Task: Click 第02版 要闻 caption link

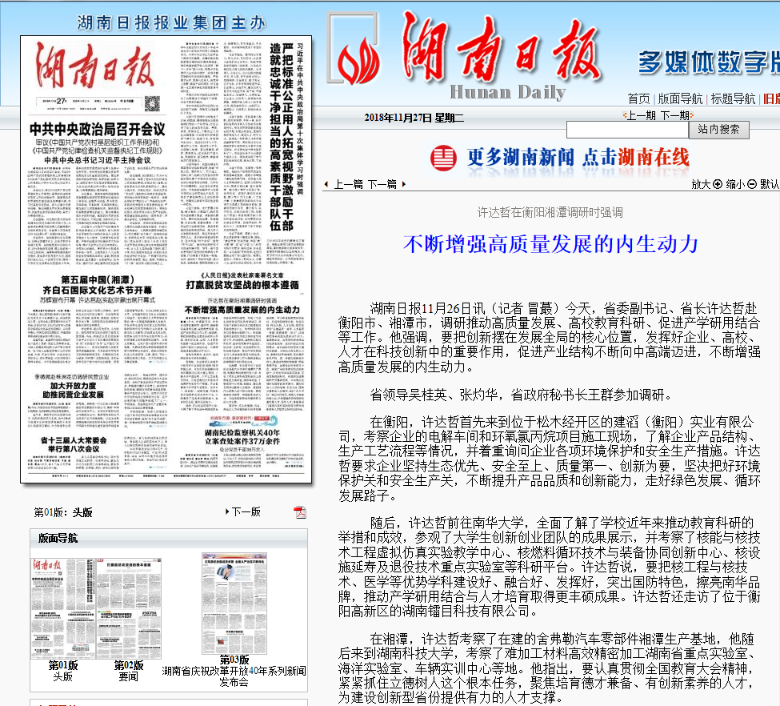Action: tap(129, 671)
